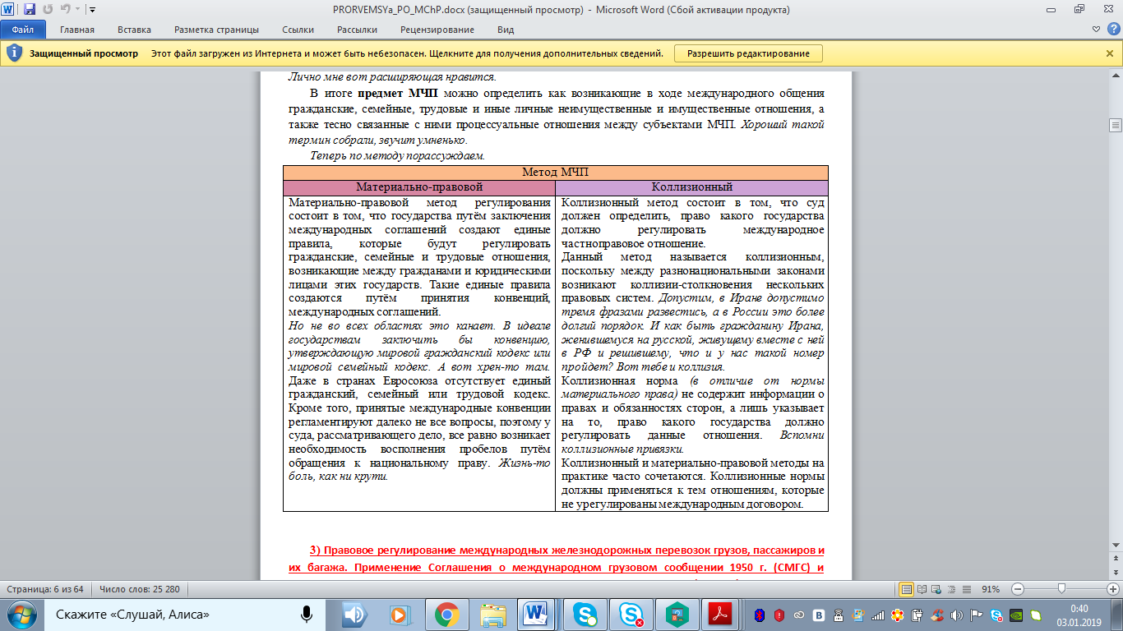Viewport: 1123px width, 631px height.
Task: Open the Рецензирование tab
Action: pos(437,30)
